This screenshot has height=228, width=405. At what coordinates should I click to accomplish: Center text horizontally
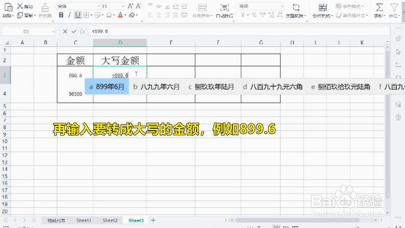point(159,15)
